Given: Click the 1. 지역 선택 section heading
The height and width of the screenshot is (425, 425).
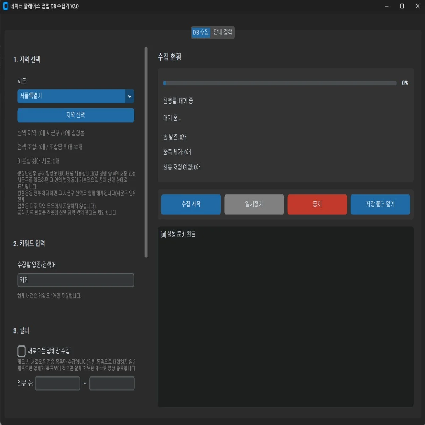Looking at the screenshot, I should 27,59.
